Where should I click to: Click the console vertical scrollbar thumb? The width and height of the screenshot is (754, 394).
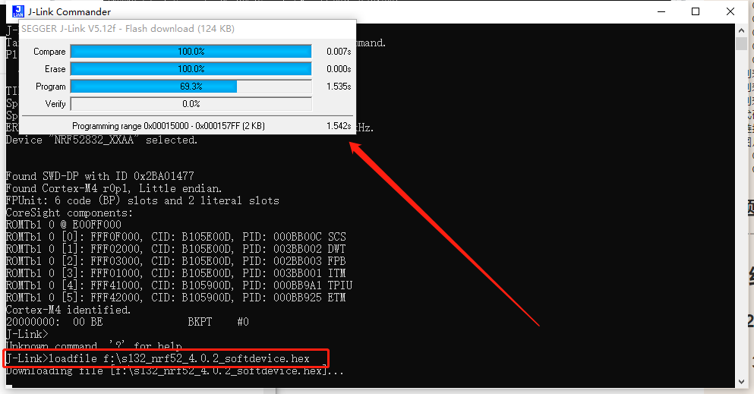[741, 44]
